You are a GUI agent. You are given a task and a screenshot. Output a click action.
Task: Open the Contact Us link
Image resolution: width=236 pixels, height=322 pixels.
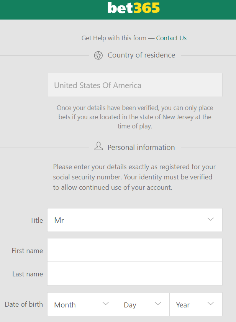(x=171, y=38)
